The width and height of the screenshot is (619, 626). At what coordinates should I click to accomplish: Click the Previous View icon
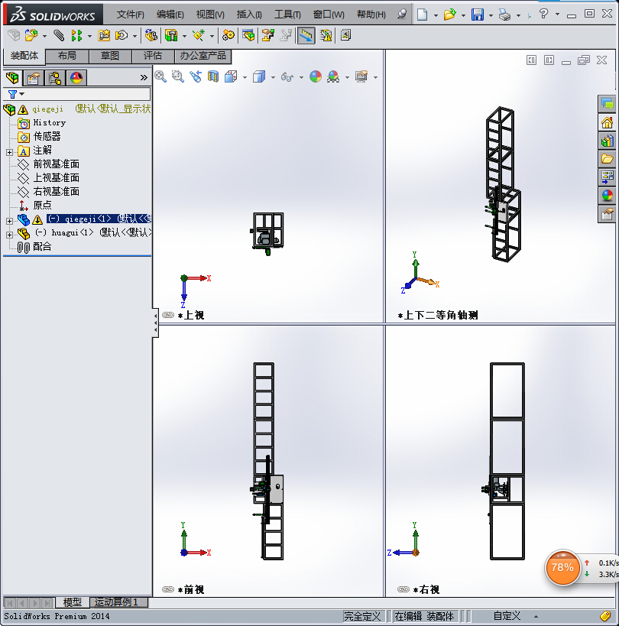pyautogui.click(x=196, y=76)
